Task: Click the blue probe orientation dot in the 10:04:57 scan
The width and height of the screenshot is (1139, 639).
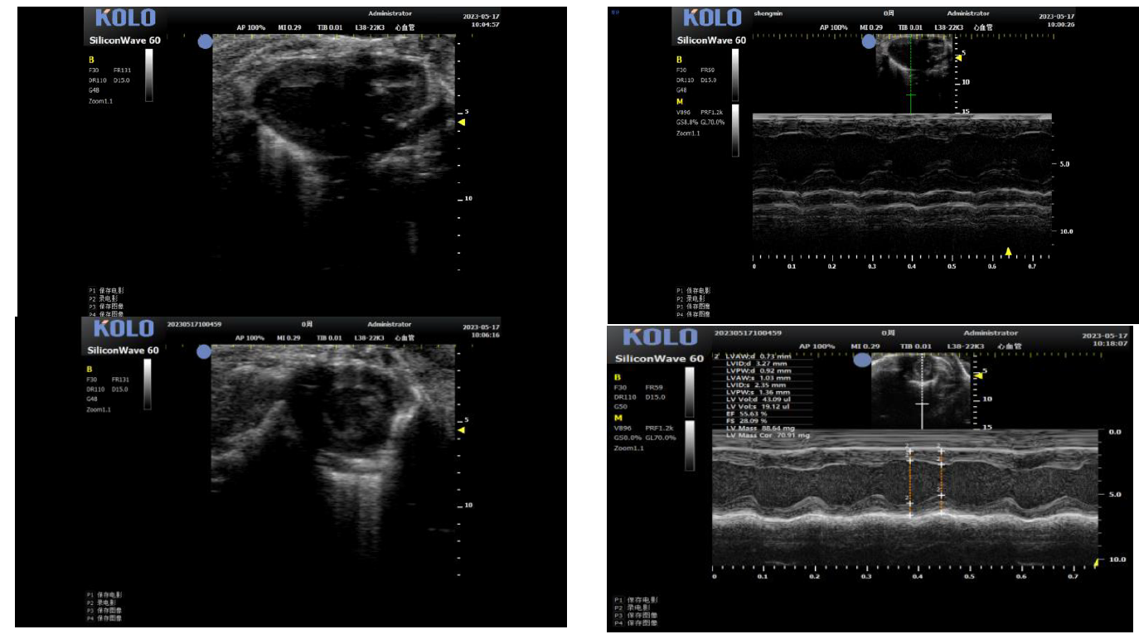Action: [205, 42]
